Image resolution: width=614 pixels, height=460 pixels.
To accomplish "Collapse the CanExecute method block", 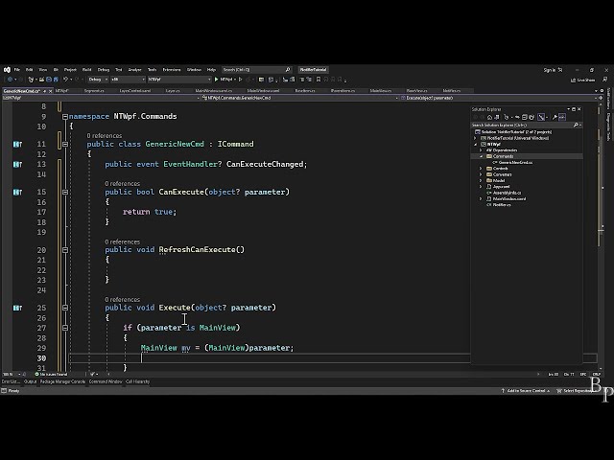I will pos(65,192).
